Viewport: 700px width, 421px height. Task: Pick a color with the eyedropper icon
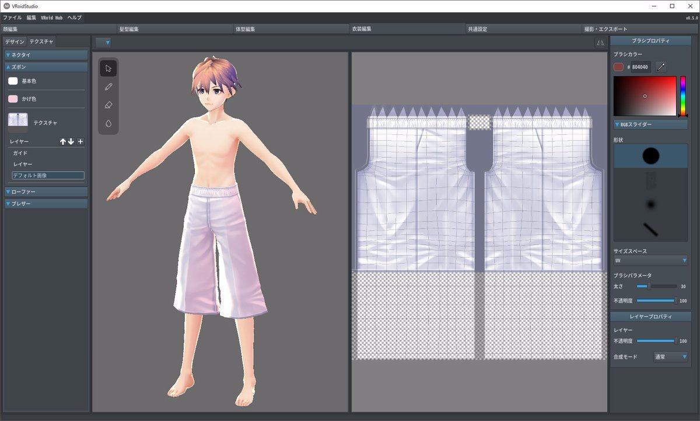click(661, 67)
